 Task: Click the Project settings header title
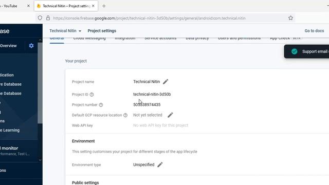pos(102,31)
